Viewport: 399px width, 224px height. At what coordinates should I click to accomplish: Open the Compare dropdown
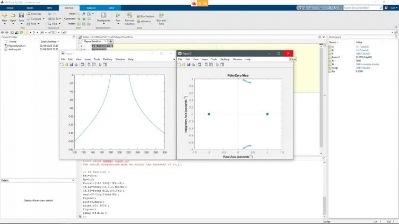click(44, 19)
